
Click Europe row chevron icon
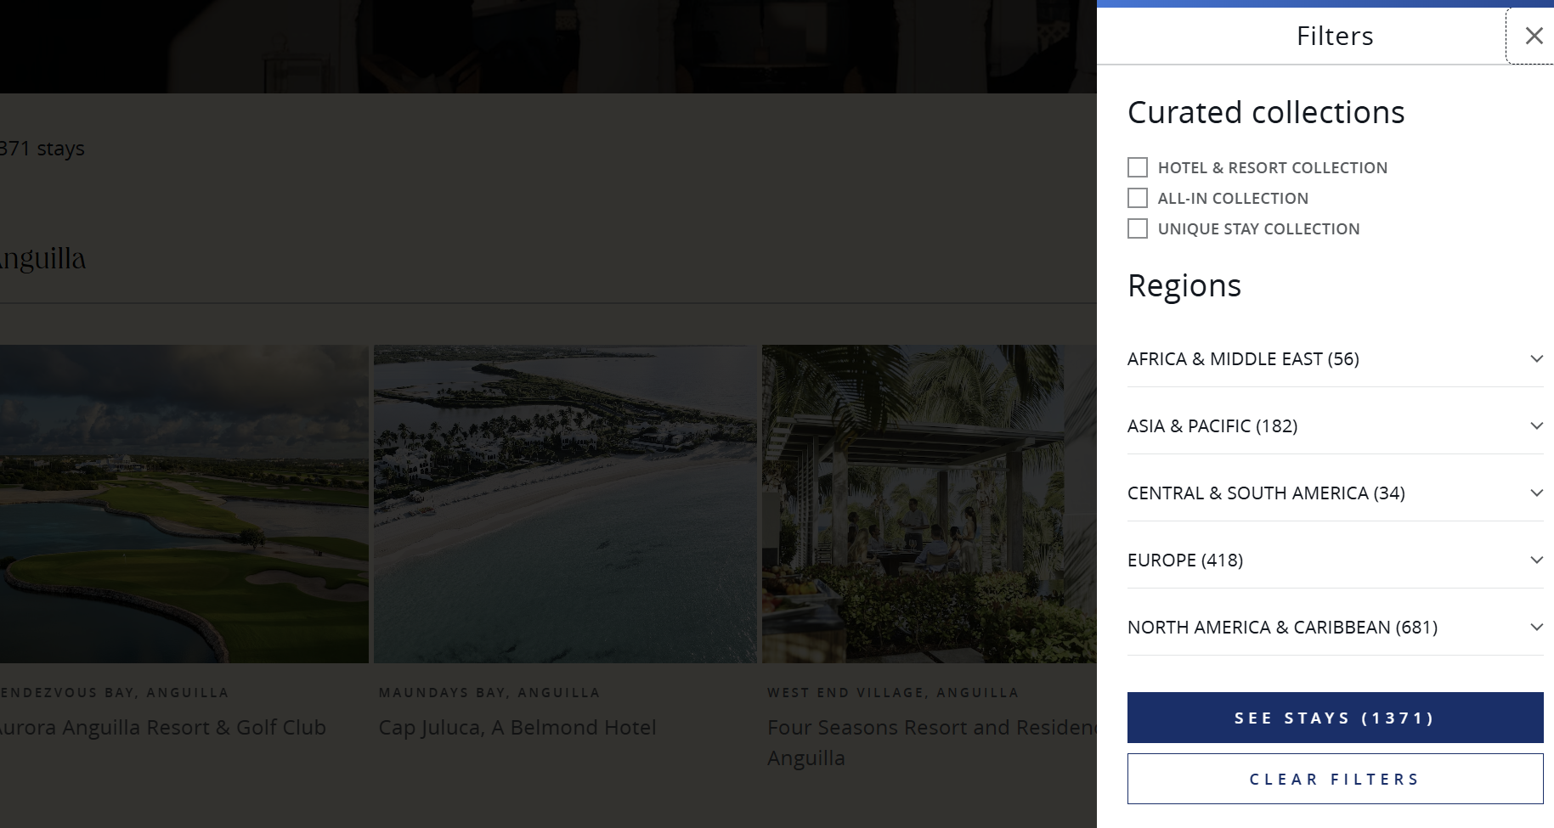(x=1536, y=560)
